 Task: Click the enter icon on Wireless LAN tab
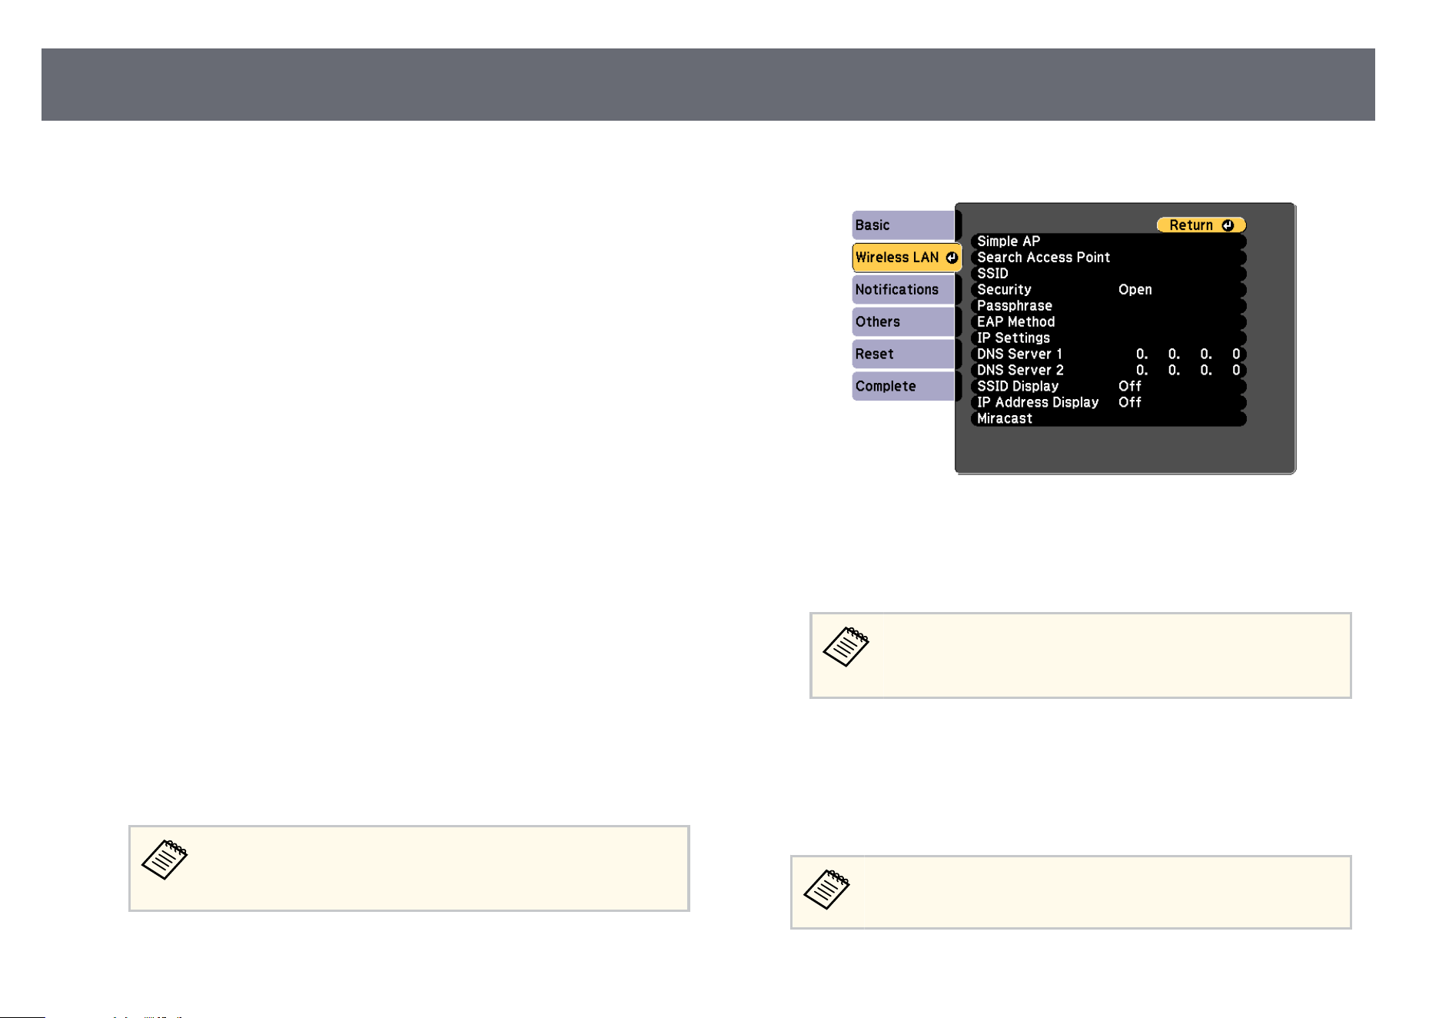(x=952, y=258)
